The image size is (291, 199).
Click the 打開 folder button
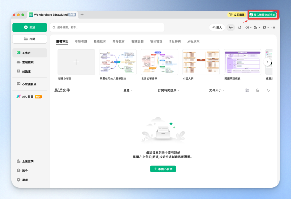coord(30,39)
